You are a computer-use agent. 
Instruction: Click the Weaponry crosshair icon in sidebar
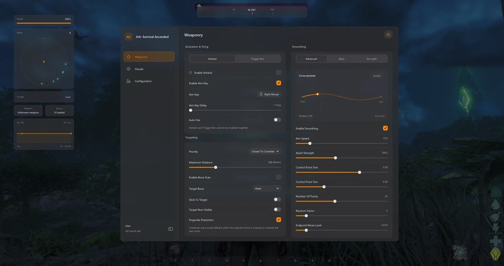[x=129, y=57]
